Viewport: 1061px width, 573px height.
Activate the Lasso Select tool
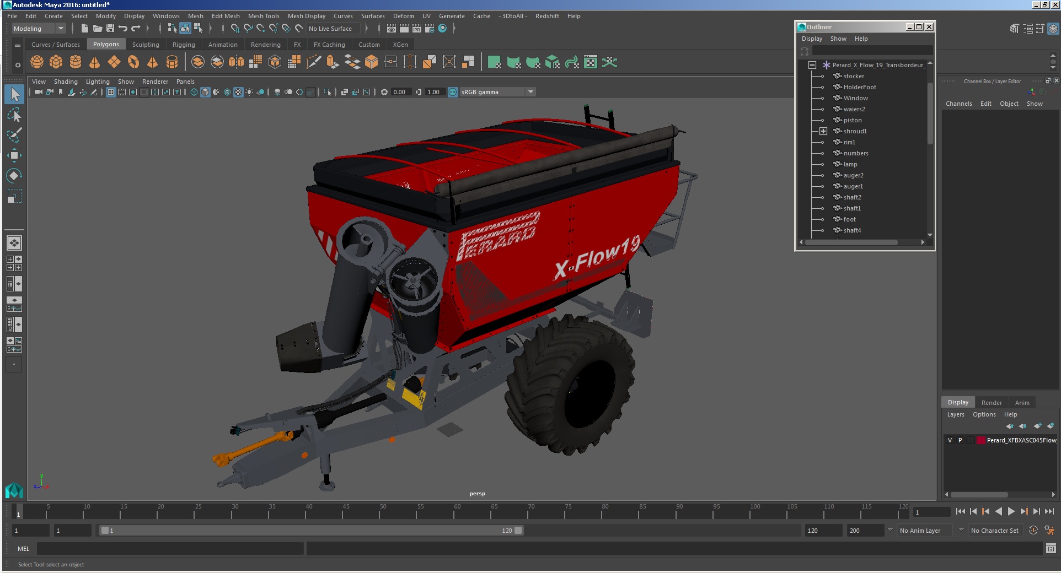point(14,115)
